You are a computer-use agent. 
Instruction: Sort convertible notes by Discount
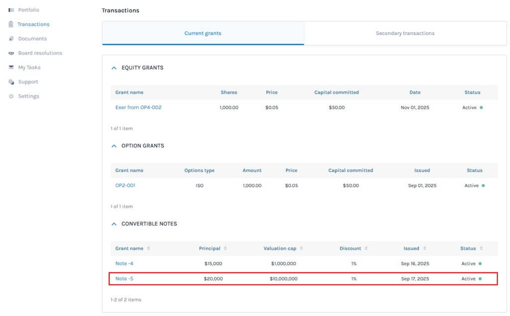pyautogui.click(x=366, y=249)
